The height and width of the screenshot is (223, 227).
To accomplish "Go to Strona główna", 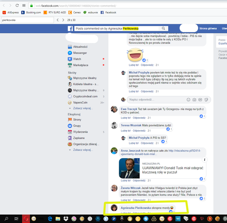I will 208,29.
